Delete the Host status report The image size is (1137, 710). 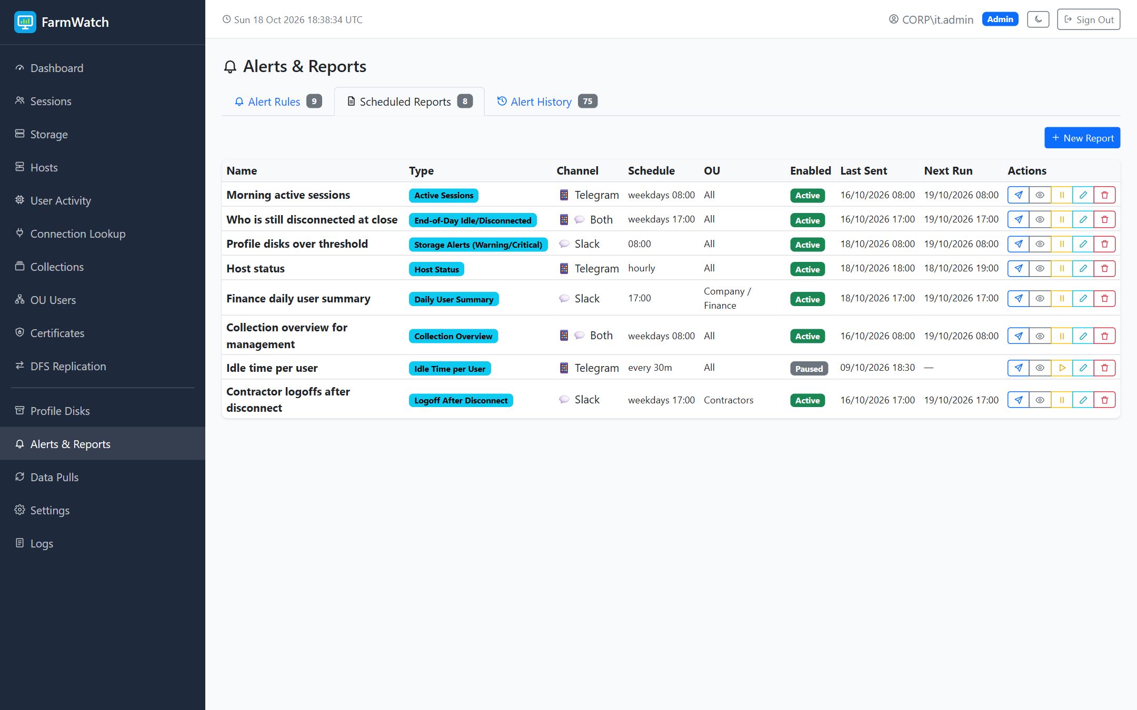pyautogui.click(x=1104, y=268)
